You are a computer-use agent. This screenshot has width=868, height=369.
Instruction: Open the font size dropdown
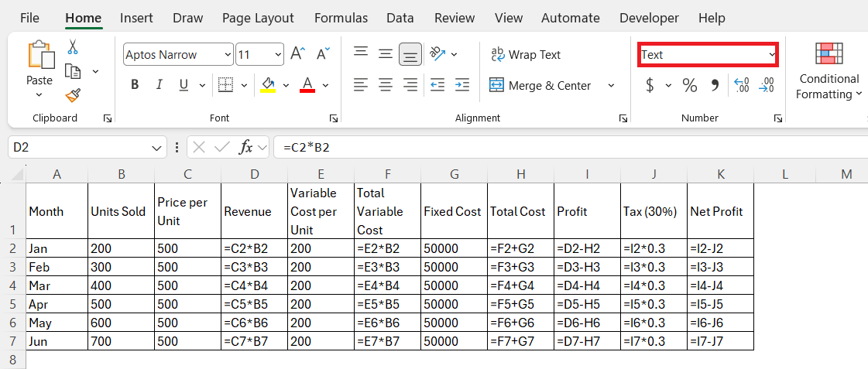point(279,55)
